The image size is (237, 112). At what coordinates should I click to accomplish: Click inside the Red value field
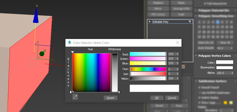point(172,54)
